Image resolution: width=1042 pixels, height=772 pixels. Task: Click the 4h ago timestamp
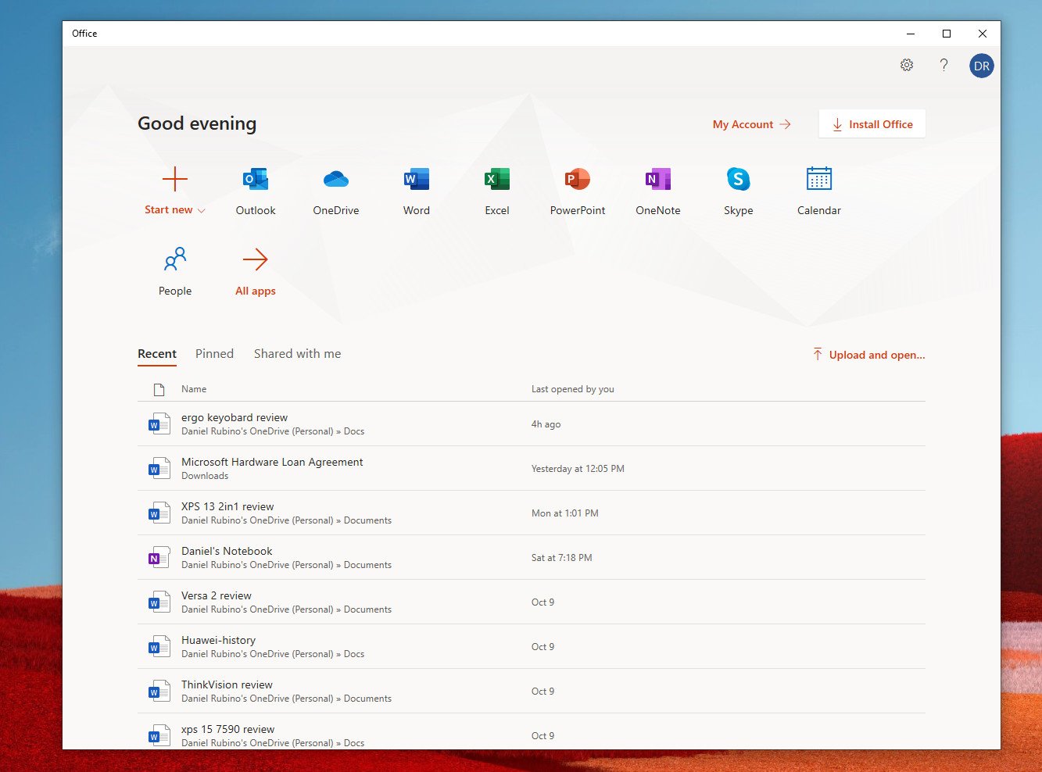[x=546, y=424]
